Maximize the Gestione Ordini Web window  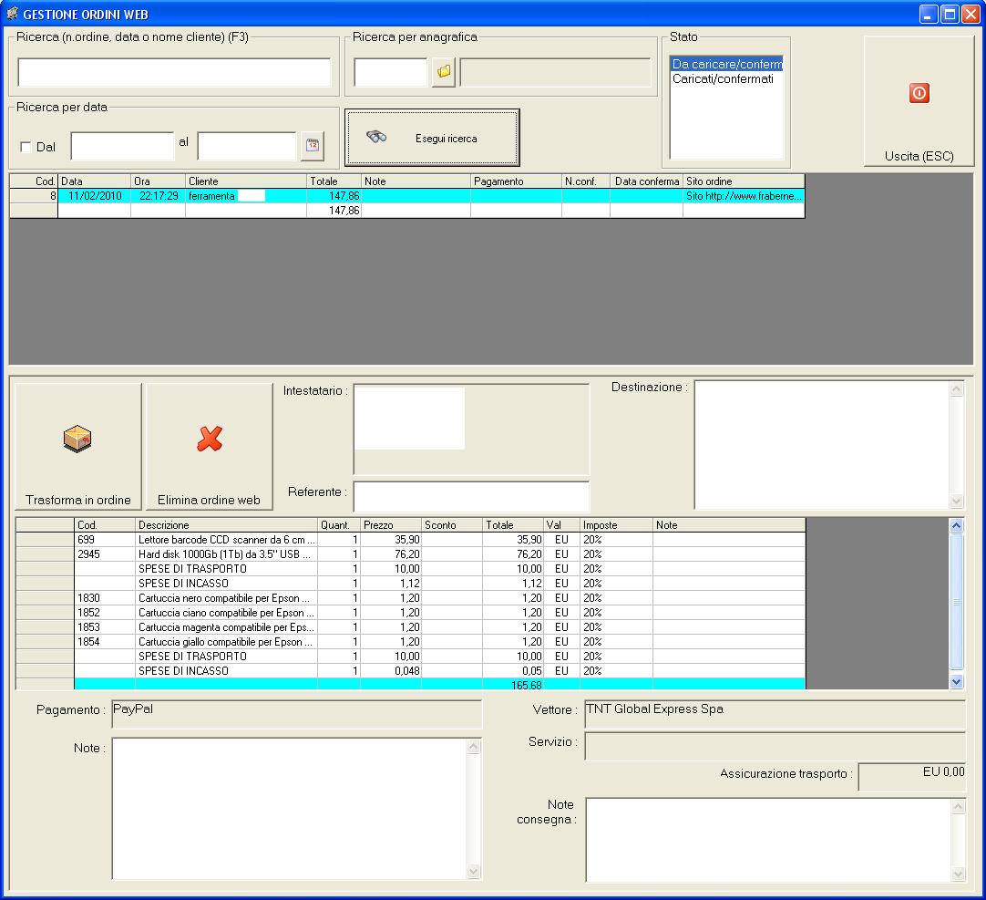(950, 14)
